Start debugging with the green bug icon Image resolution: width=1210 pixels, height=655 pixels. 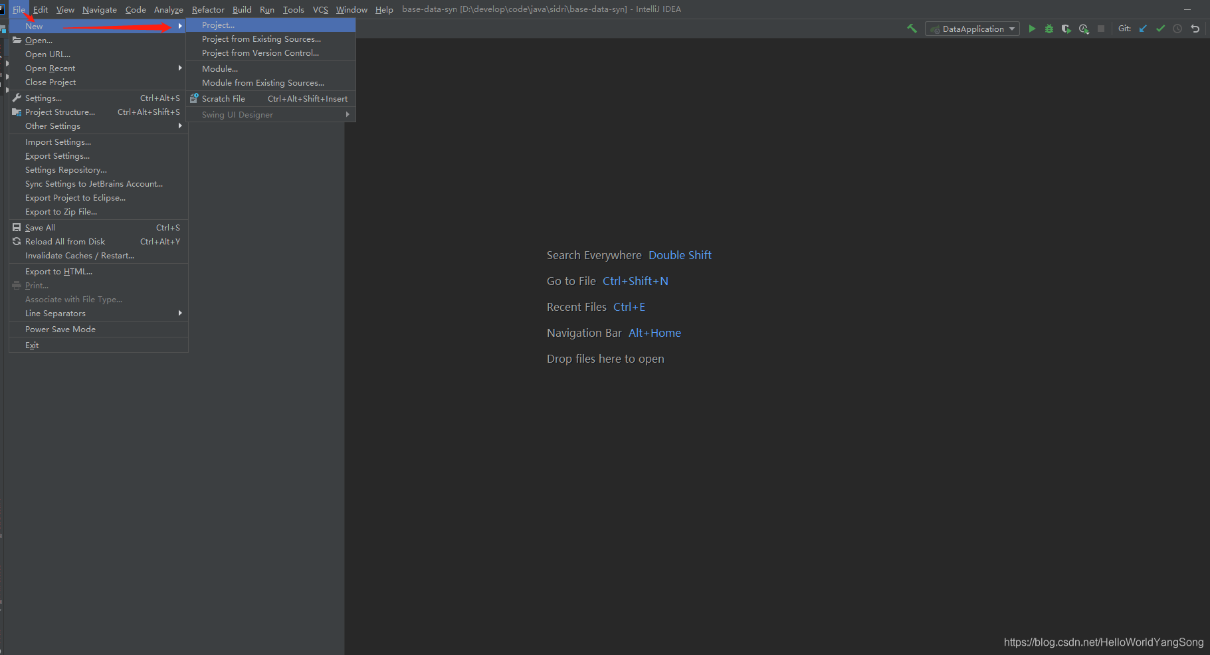point(1049,29)
